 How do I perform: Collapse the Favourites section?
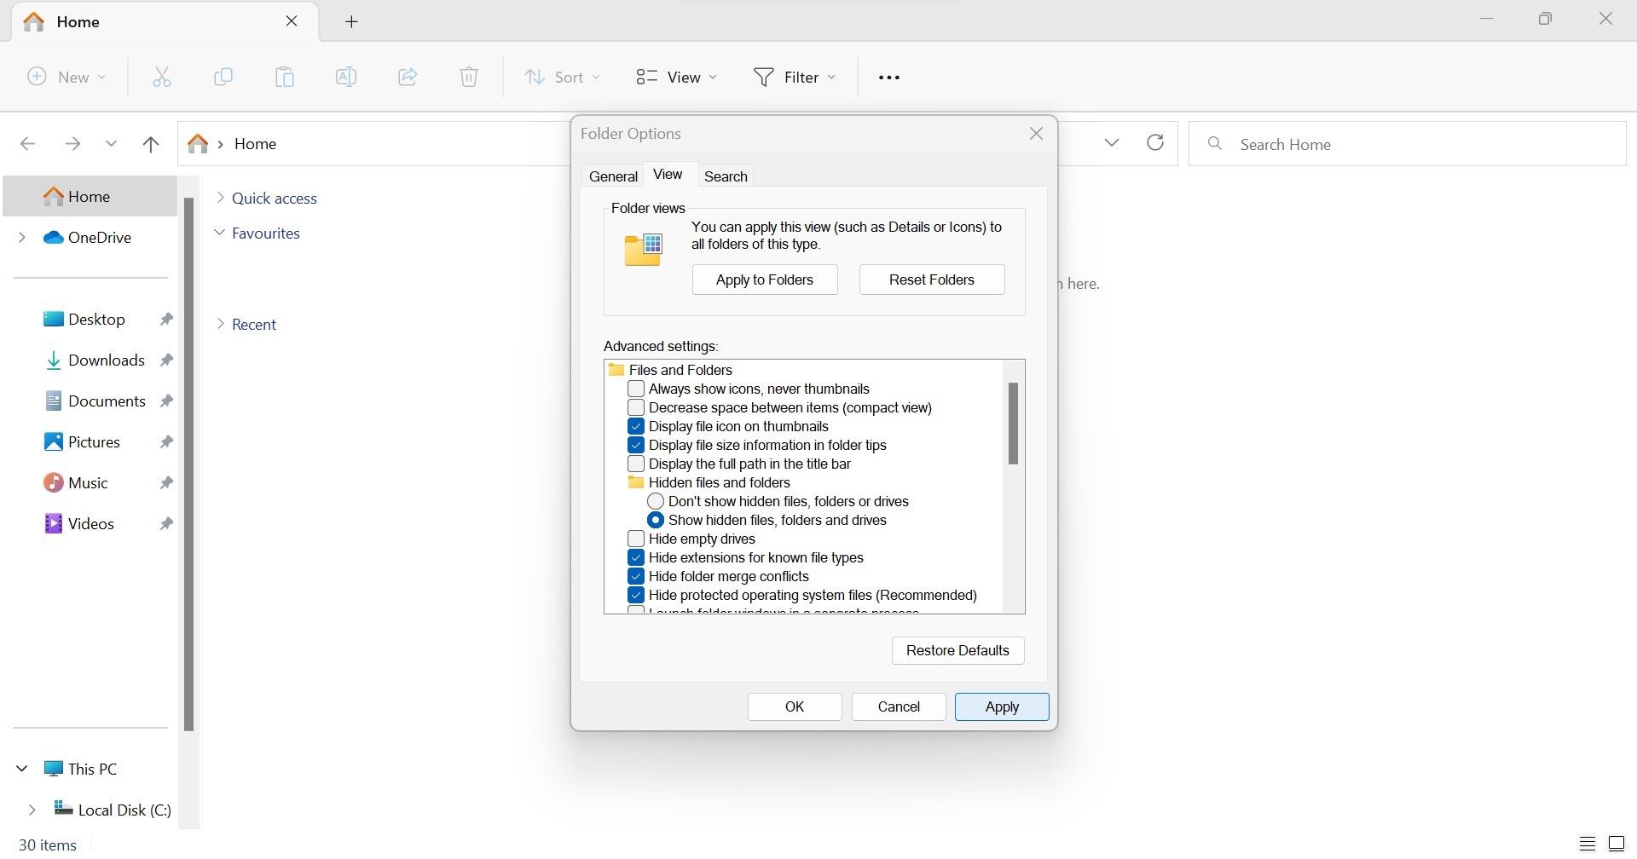point(220,233)
